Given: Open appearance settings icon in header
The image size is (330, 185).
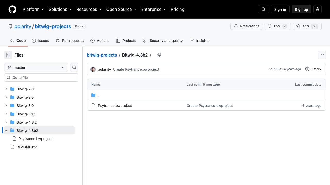Looking at the screenshot, I should [x=318, y=9].
